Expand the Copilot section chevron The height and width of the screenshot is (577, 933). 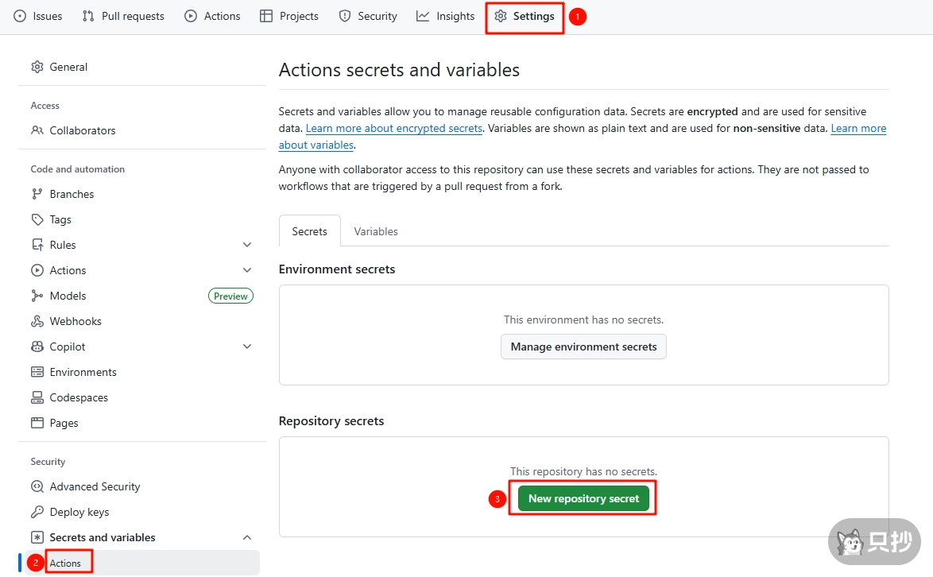pos(247,347)
